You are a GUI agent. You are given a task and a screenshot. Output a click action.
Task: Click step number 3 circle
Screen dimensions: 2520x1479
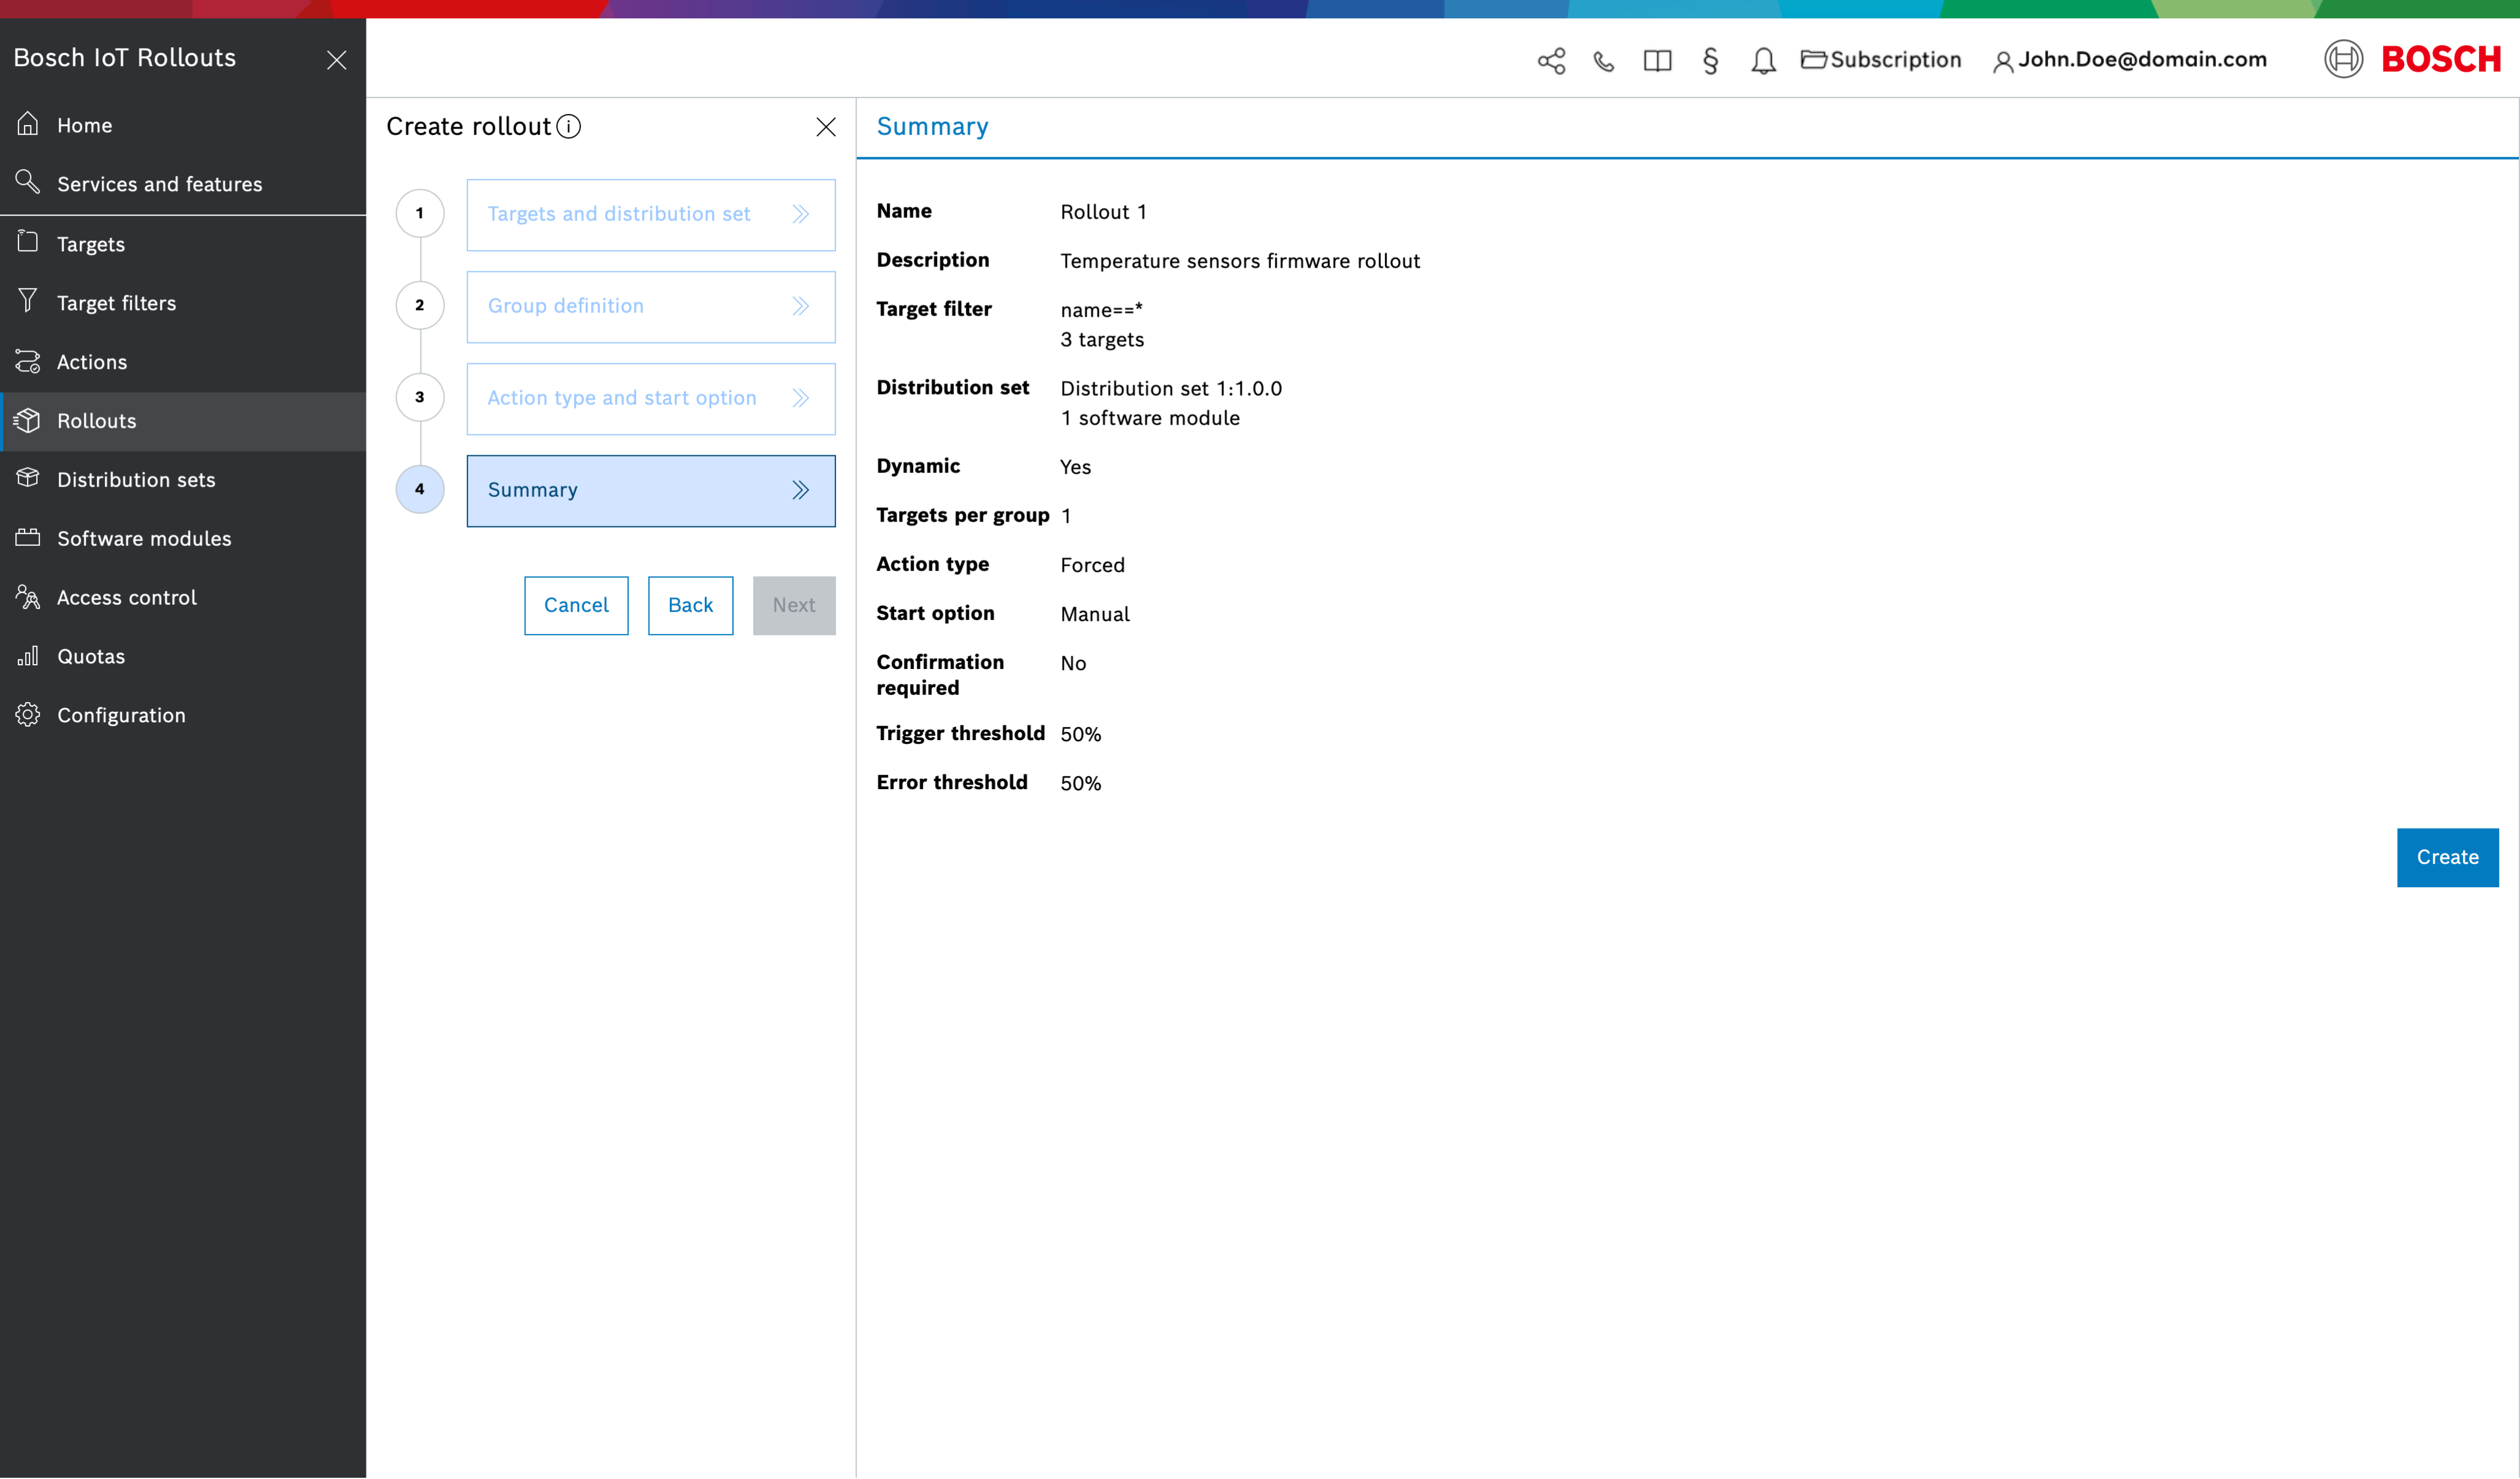coord(420,397)
